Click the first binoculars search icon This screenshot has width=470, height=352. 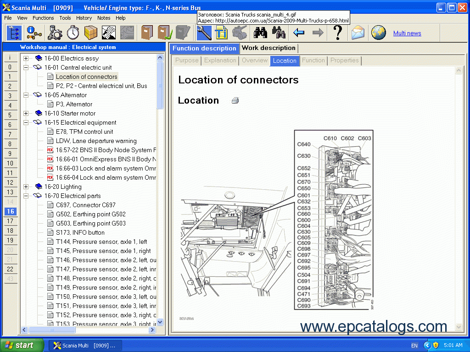point(261,33)
